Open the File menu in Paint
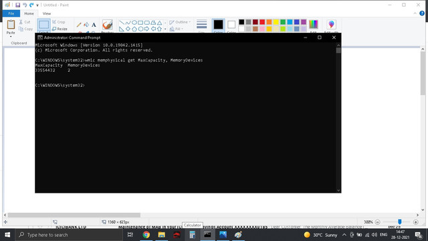The height and width of the screenshot is (241, 428). coord(11,13)
